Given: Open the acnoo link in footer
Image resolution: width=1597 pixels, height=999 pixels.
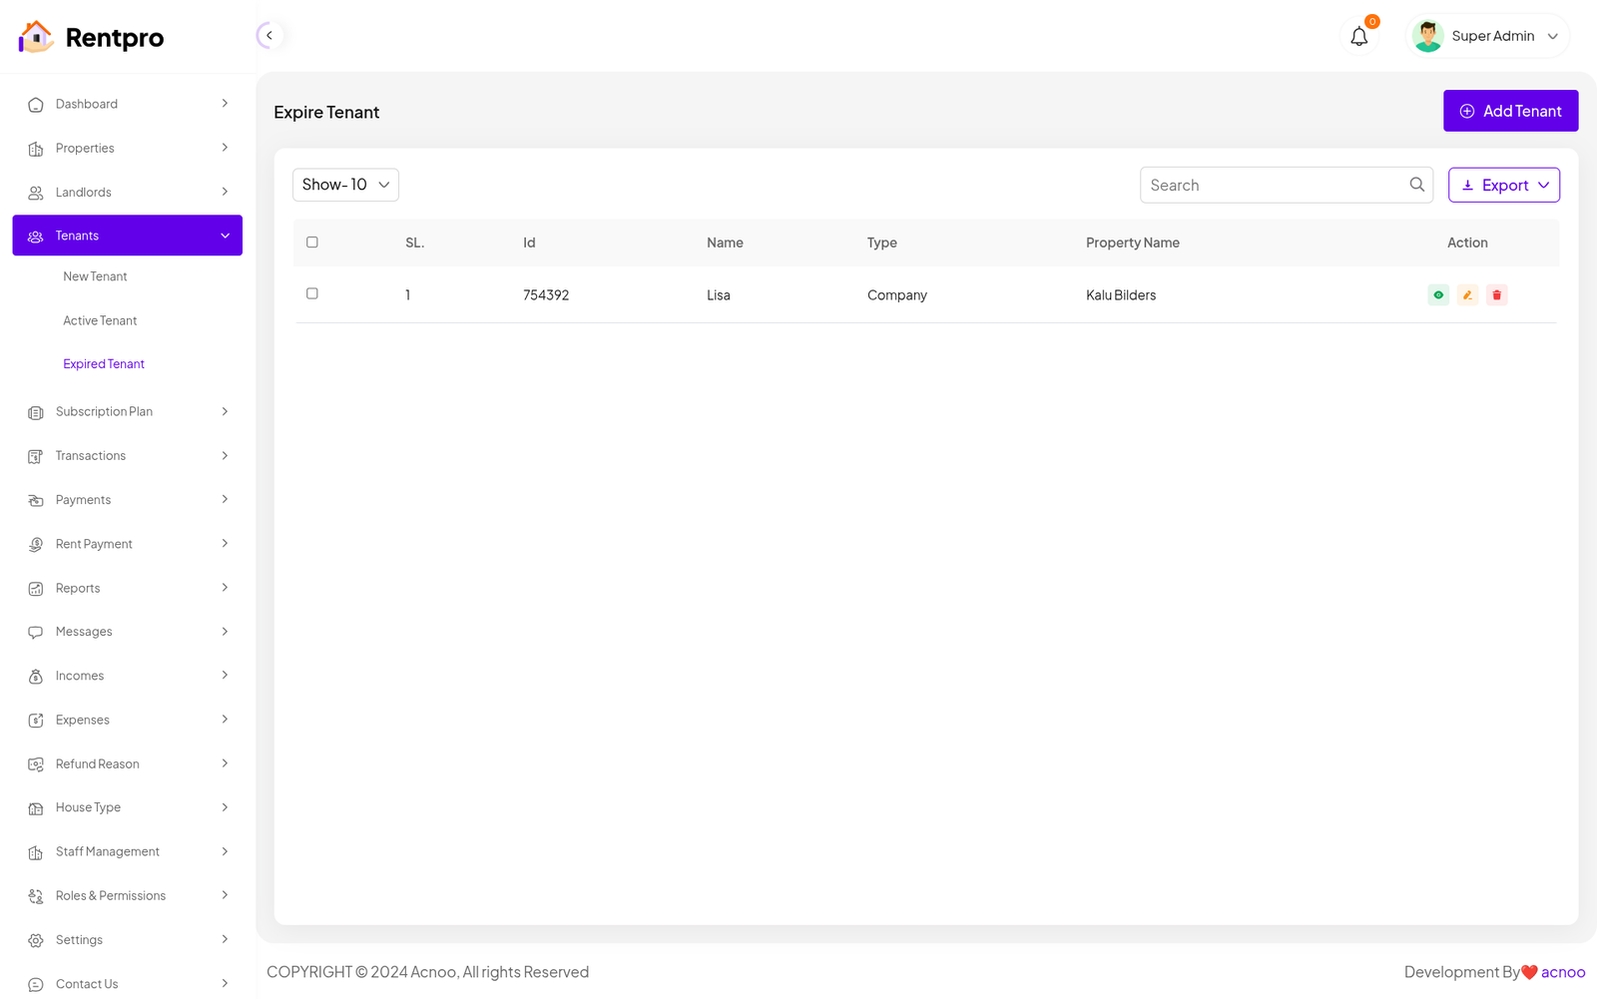Looking at the screenshot, I should pos(1562,972).
